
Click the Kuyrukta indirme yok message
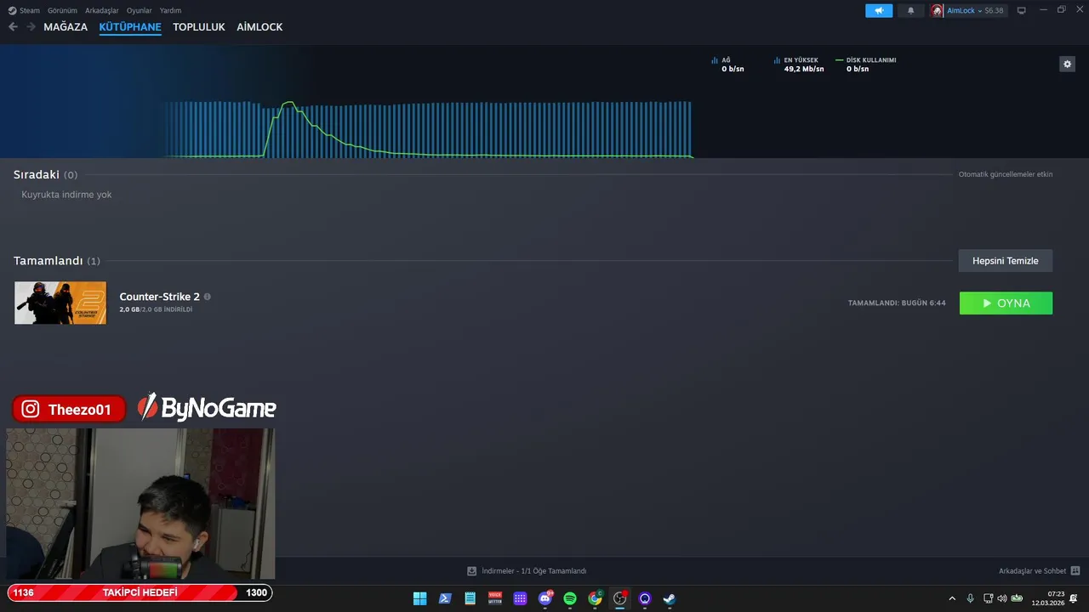click(66, 195)
